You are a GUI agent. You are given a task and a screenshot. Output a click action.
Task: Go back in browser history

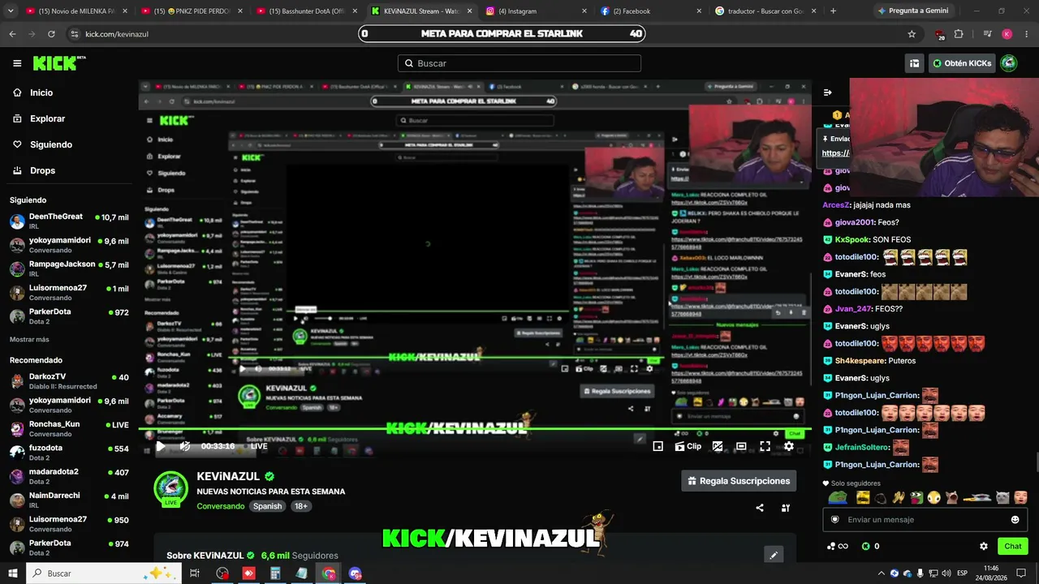[x=12, y=34]
